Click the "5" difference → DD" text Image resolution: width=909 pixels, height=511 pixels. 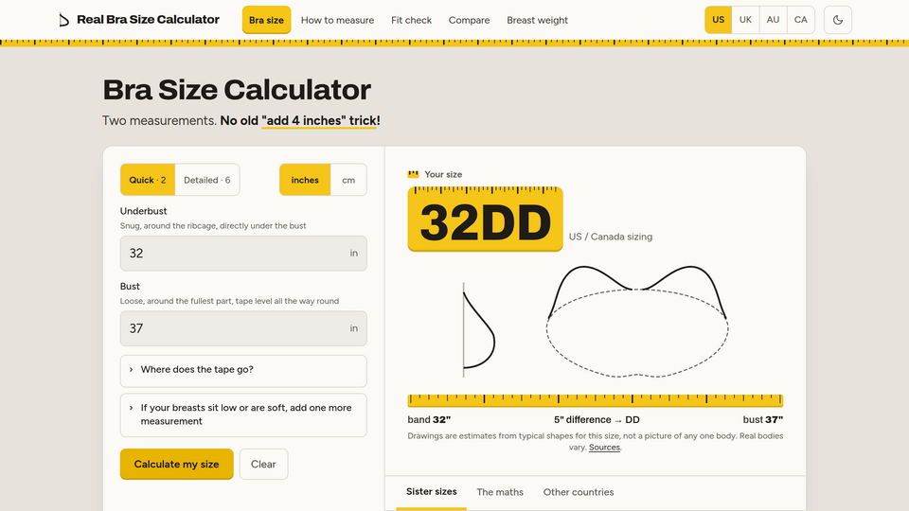pos(597,419)
